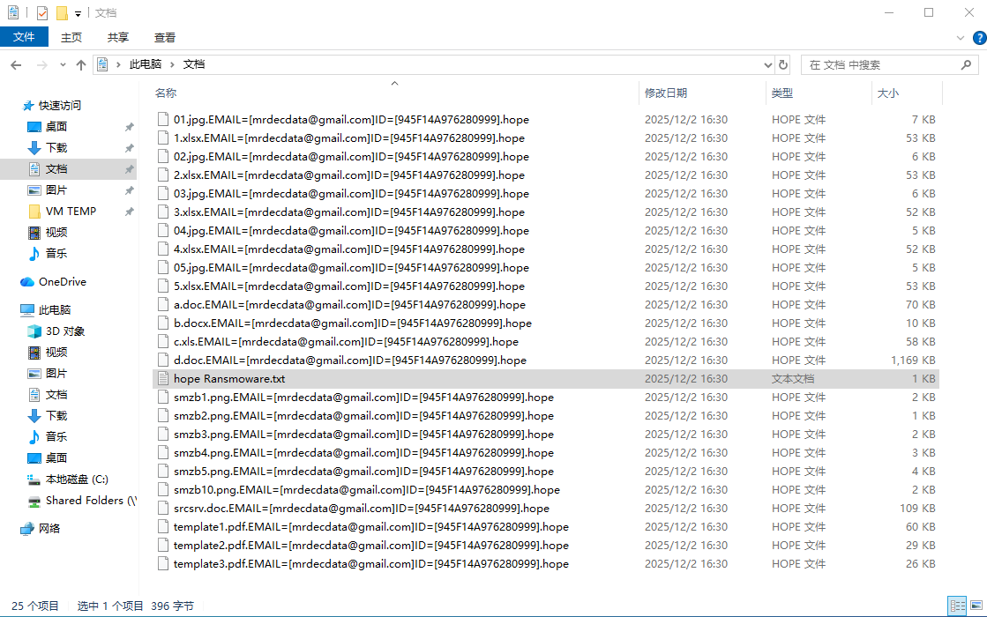Image resolution: width=987 pixels, height=617 pixels.
Task: Switch to the 查看 ribbon tab
Action: [x=165, y=37]
